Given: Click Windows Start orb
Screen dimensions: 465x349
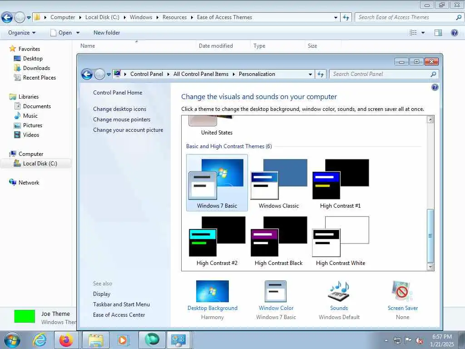Looking at the screenshot, I should tap(12, 340).
